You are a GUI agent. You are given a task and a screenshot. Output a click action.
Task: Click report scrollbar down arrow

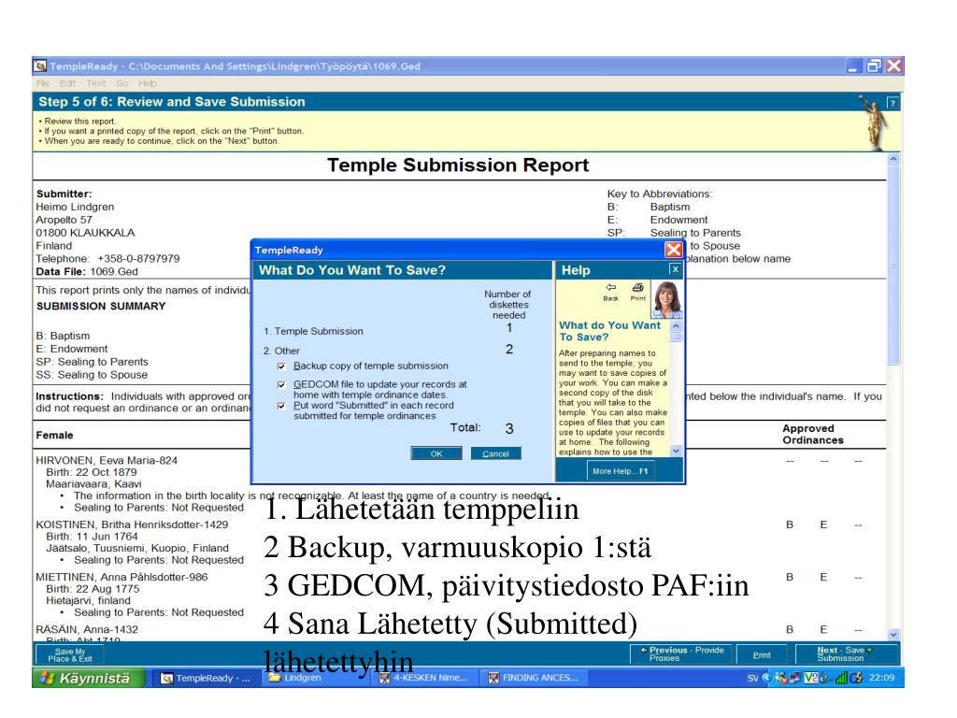pyautogui.click(x=893, y=635)
